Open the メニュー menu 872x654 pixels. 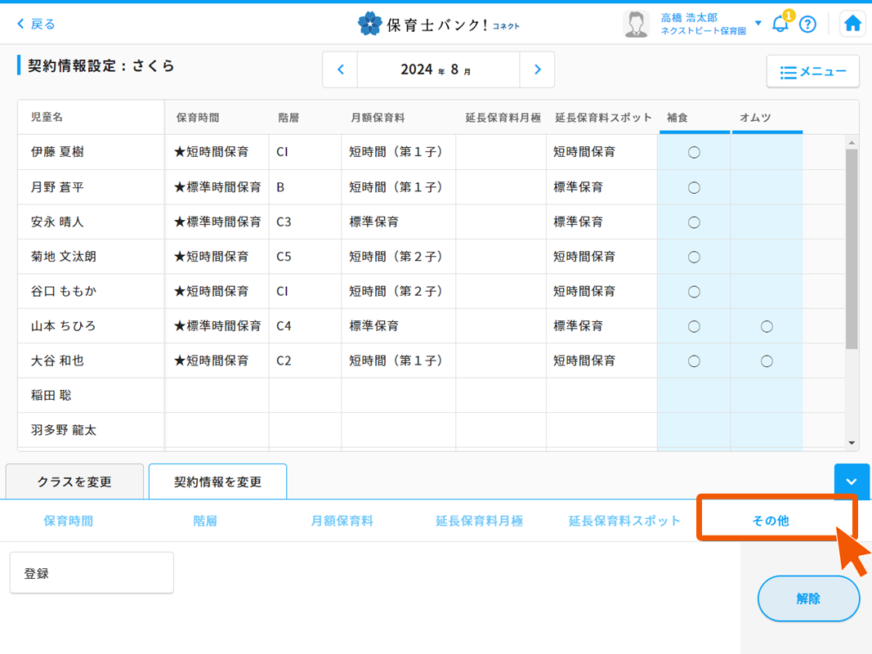coord(812,72)
